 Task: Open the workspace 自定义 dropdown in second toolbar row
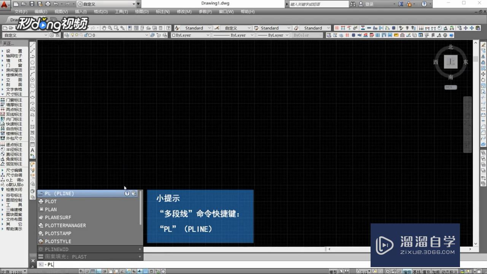(x=25, y=35)
